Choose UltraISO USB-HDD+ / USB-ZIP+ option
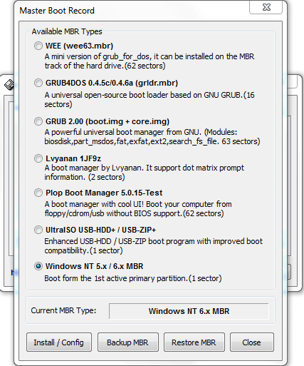This screenshot has height=366, width=304. [38, 230]
